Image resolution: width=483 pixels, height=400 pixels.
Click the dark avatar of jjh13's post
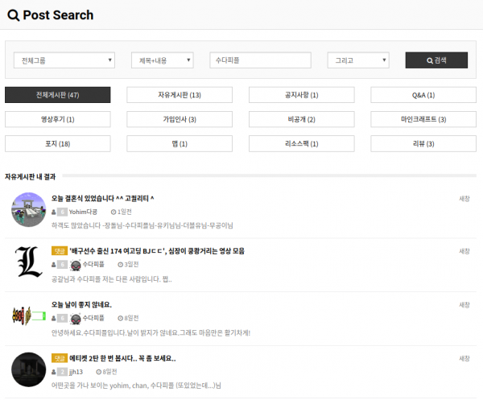click(28, 370)
